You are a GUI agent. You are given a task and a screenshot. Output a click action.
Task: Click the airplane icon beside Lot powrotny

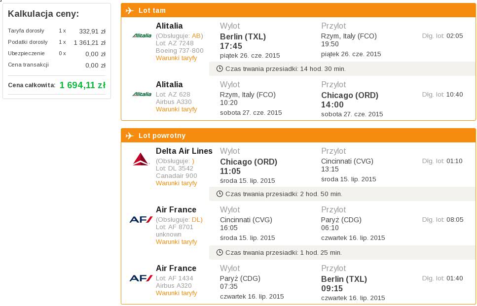130,136
